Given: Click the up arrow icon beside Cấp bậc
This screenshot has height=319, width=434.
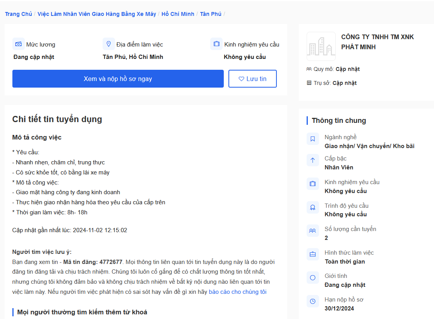Looking at the screenshot, I should tap(313, 160).
